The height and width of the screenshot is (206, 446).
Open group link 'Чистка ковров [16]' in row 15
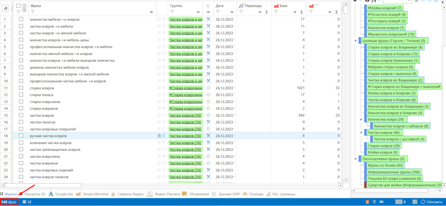tap(185, 115)
